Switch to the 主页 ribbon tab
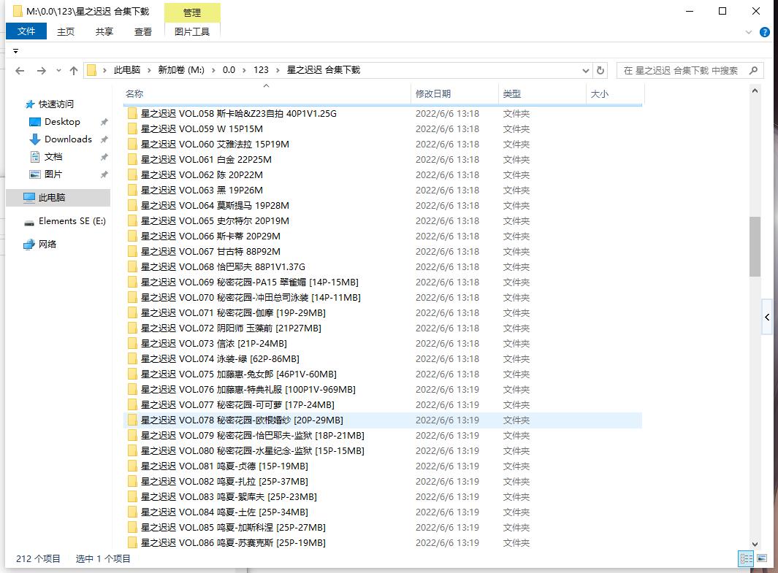 pyautogui.click(x=66, y=31)
